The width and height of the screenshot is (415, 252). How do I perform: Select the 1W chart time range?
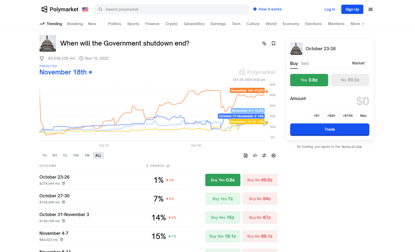pyautogui.click(x=76, y=155)
